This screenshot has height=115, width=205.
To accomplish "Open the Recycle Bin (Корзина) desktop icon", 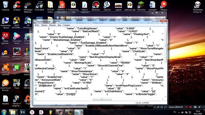I will 5,6.
